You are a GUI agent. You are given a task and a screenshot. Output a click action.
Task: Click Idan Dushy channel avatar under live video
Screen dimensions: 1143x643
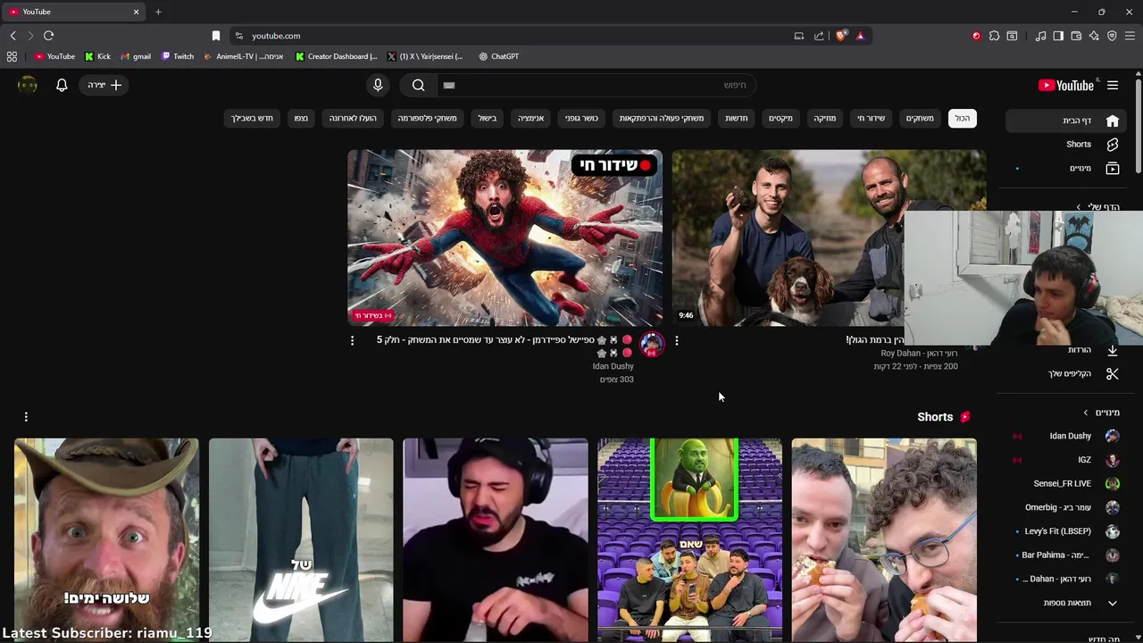click(x=652, y=344)
